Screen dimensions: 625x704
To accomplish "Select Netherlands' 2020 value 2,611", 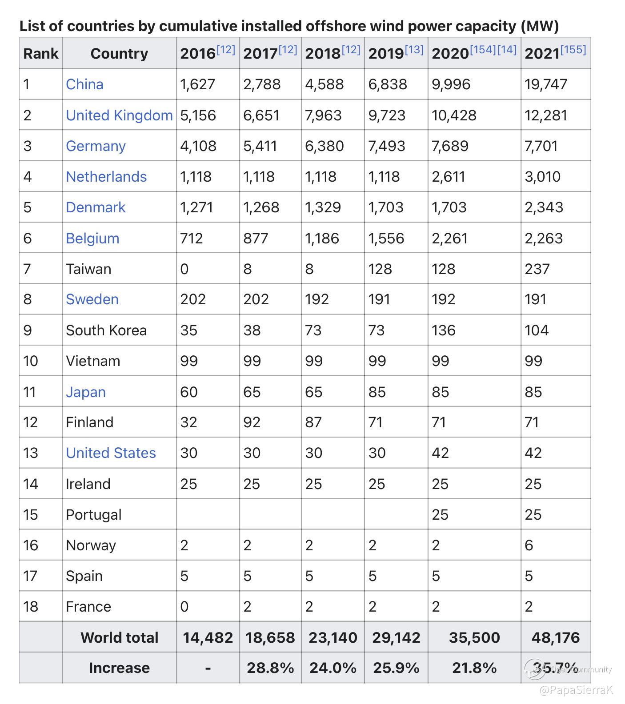I will click(448, 177).
